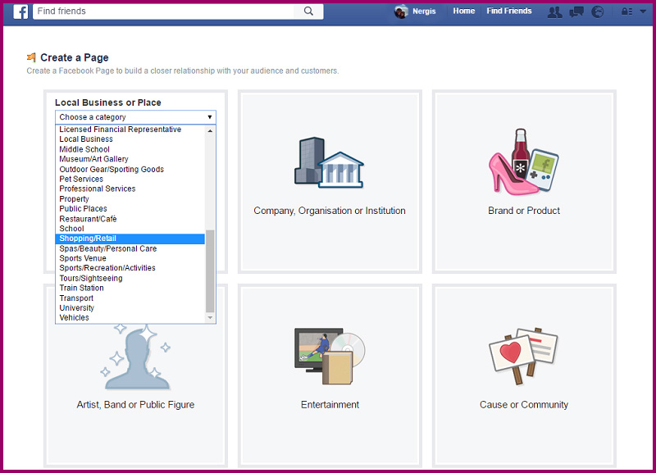Choose Shopping/Retail category
Image resolution: width=656 pixels, height=473 pixels.
(130, 239)
